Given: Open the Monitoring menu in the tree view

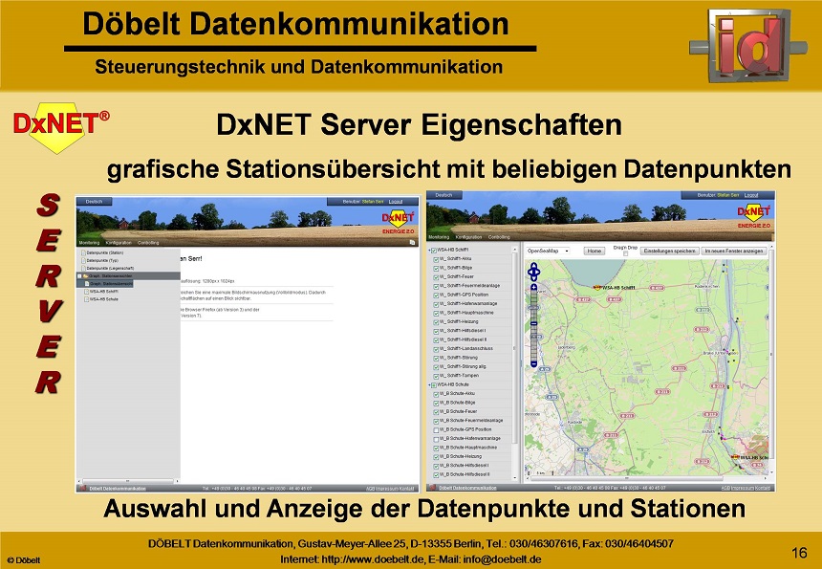Looking at the screenshot, I should point(89,243).
